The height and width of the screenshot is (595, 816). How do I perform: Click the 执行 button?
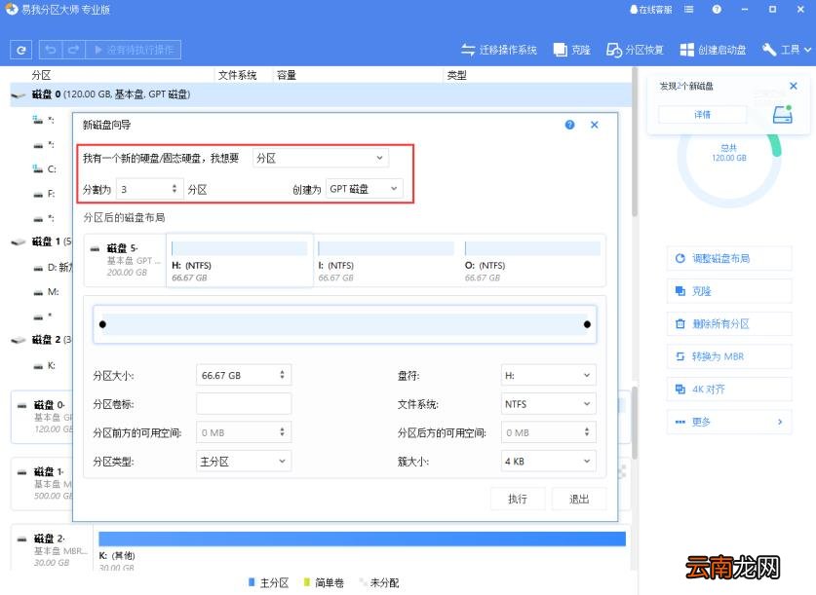point(518,499)
